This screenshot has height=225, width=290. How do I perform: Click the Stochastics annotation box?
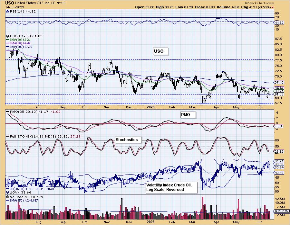(128, 140)
